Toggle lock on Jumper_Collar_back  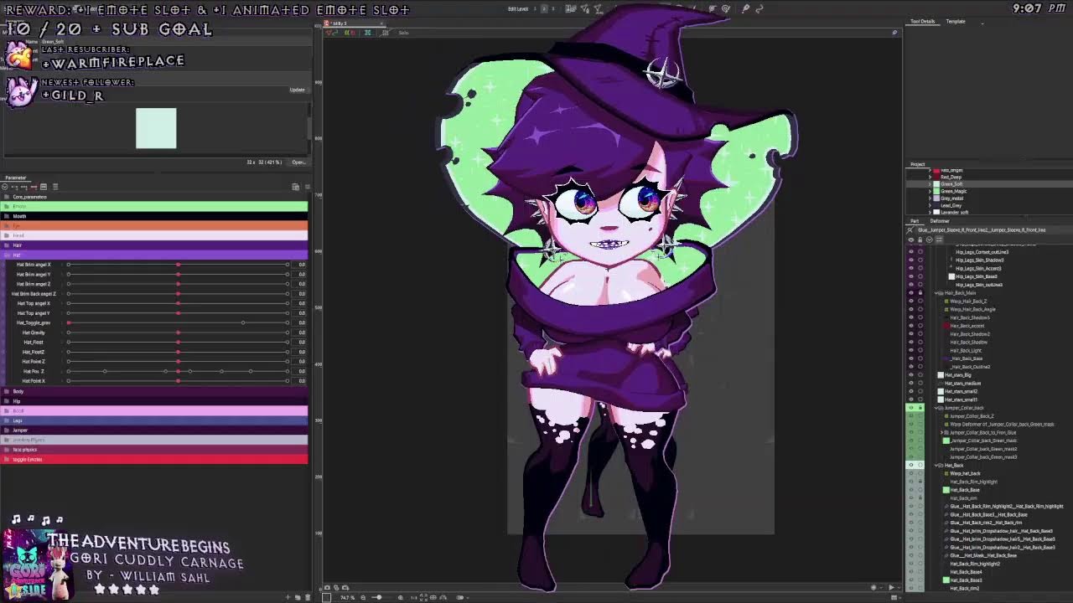920,408
